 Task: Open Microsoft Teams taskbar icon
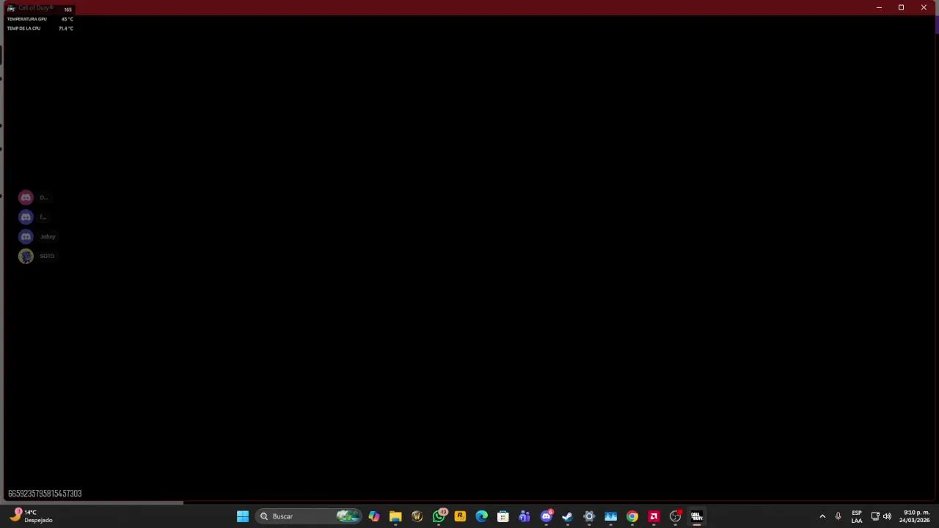(525, 516)
